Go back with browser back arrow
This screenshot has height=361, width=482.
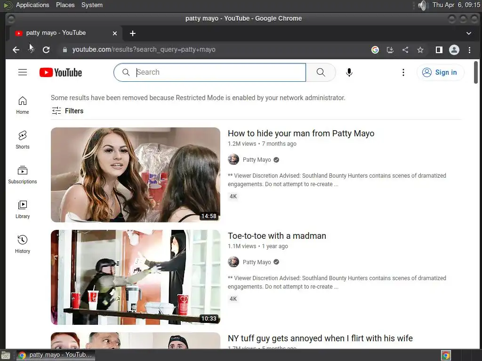(16, 50)
